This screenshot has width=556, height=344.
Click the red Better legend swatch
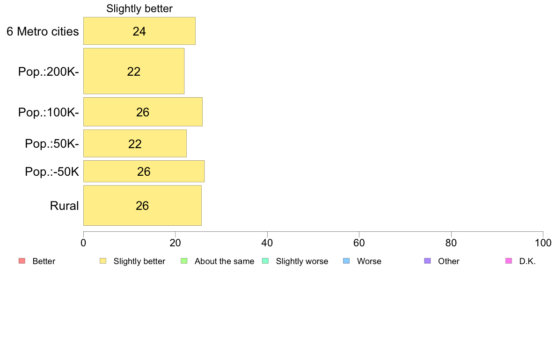coord(22,261)
